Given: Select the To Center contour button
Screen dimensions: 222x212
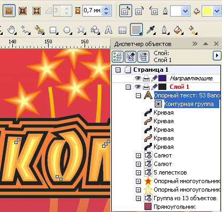Looking at the screenshot, I should 9,11.
